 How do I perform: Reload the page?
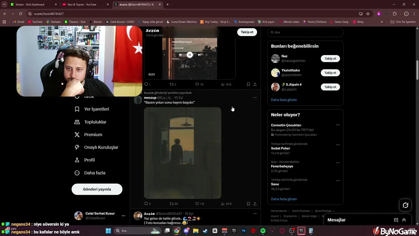[x=20, y=14]
